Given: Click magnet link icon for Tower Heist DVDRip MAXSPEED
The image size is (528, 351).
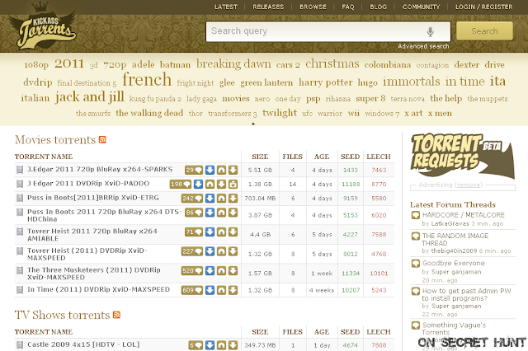Looking at the screenshot, I should tap(221, 251).
